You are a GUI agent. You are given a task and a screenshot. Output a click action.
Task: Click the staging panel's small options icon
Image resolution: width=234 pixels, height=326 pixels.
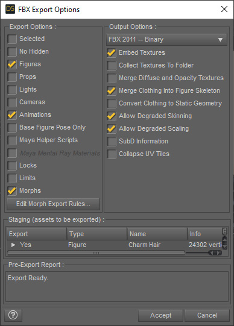click(x=224, y=231)
